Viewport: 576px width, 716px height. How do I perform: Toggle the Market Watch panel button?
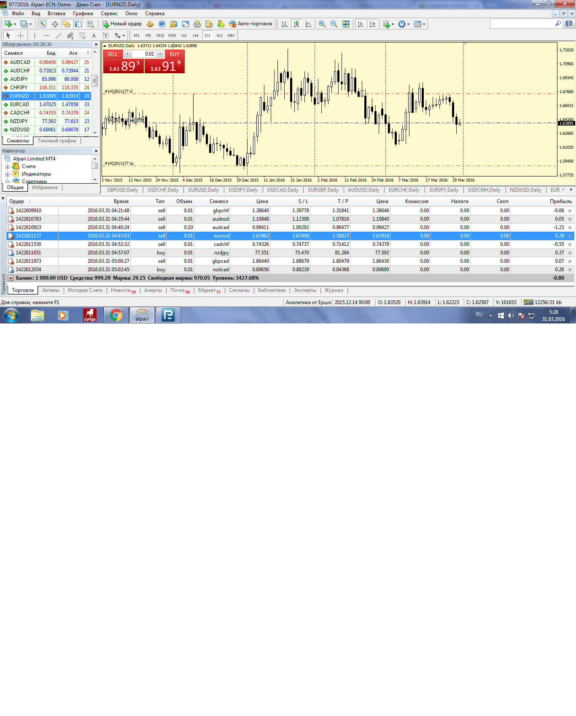43,24
